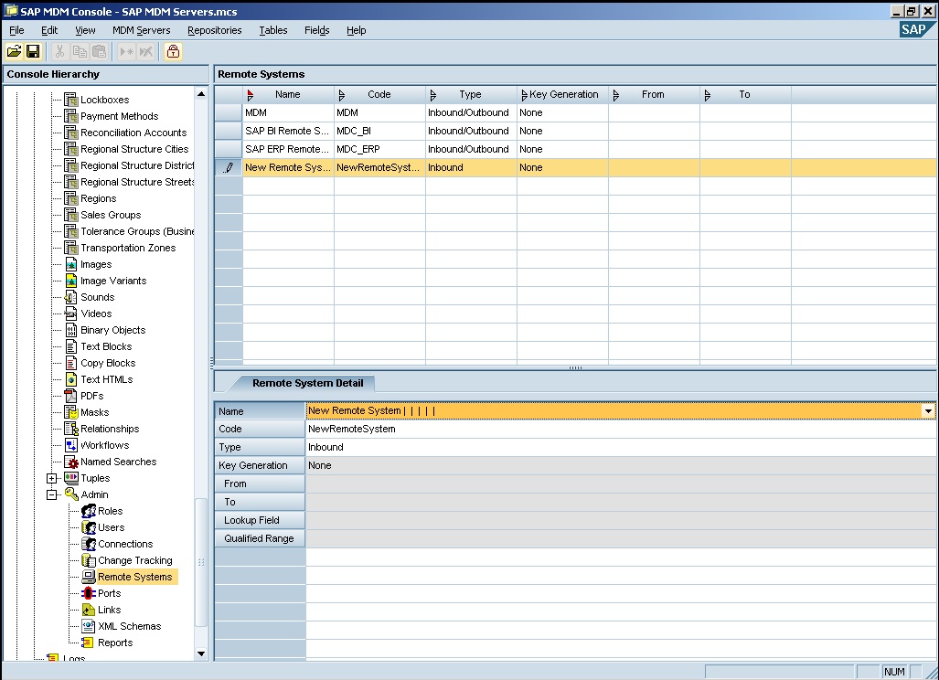The width and height of the screenshot is (939, 680).
Task: Expand the Tuples tree node
Action: pos(51,478)
